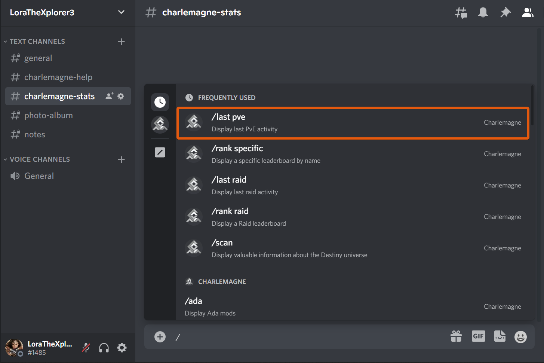Click the charlemagne-stats header title

point(202,13)
